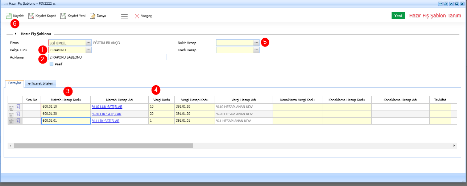Click the Belge Türü field with Z RAPORU
This screenshot has width=467, height=186.
pos(67,50)
